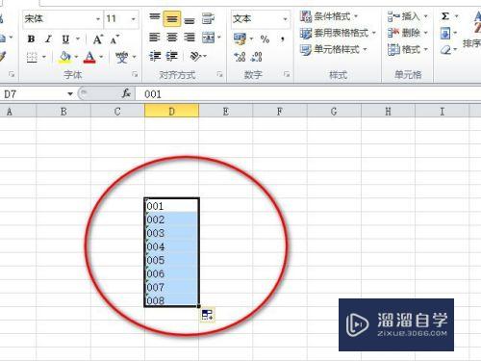Apply accounting number format
The width and height of the screenshot is (481, 361).
pyautogui.click(x=240, y=39)
